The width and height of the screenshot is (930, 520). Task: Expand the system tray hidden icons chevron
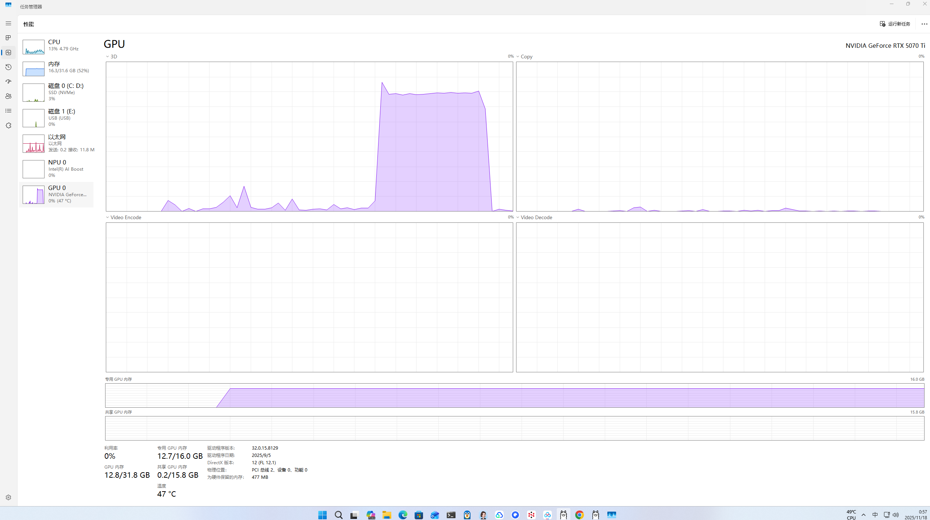(x=864, y=515)
